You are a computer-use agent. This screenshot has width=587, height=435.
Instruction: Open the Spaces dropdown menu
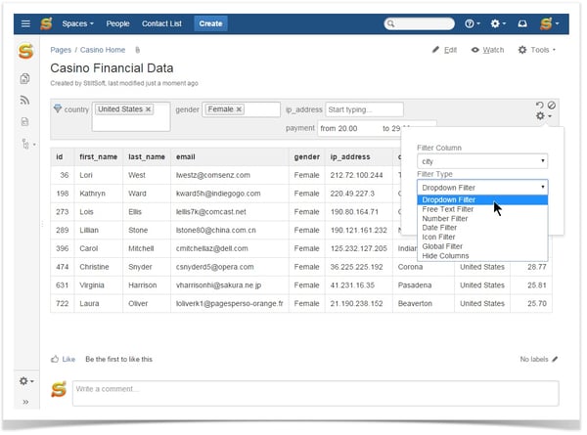[x=77, y=22]
